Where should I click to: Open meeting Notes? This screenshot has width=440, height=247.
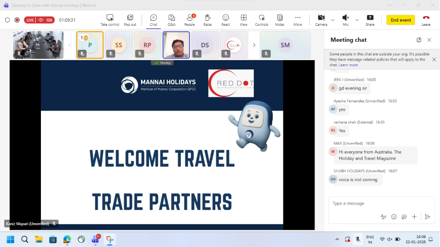(x=280, y=20)
